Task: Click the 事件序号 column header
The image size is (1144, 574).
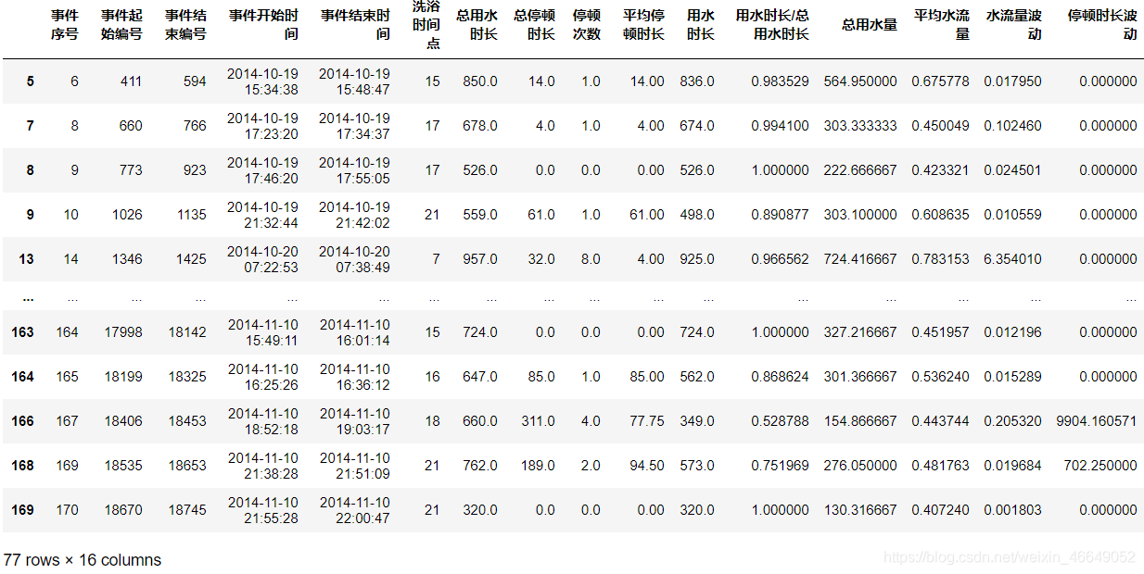Action: tap(65, 25)
